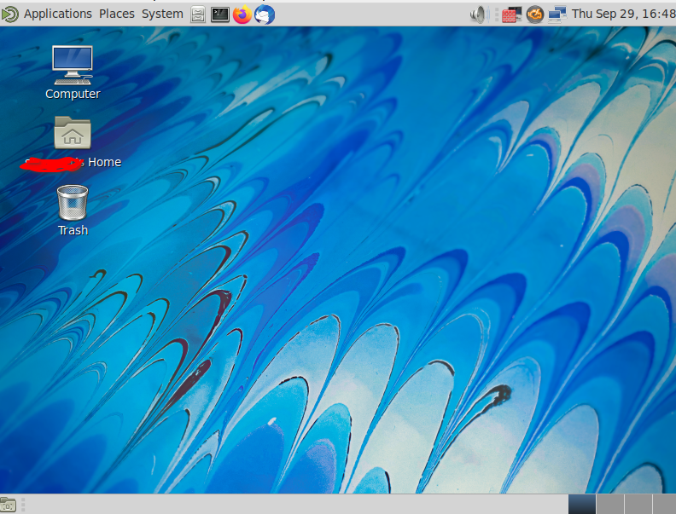Open the network connection tray icon
Image resolution: width=676 pixels, height=514 pixels.
[557, 14]
